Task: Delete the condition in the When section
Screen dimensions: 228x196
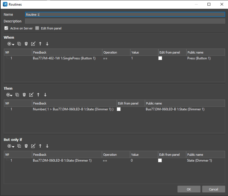Action: (26, 44)
